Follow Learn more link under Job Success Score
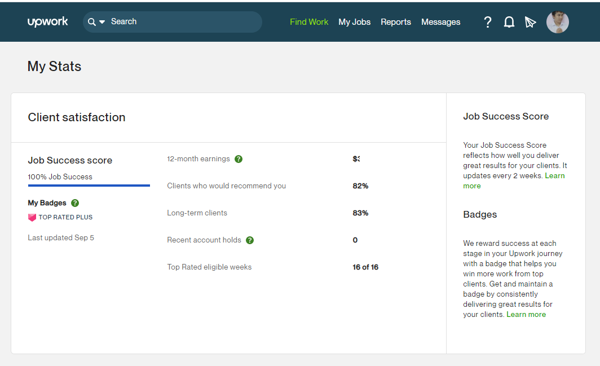 514,180
